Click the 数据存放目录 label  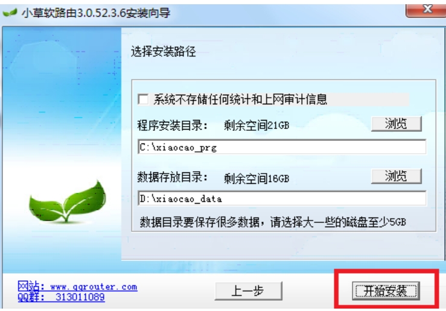[173, 177]
